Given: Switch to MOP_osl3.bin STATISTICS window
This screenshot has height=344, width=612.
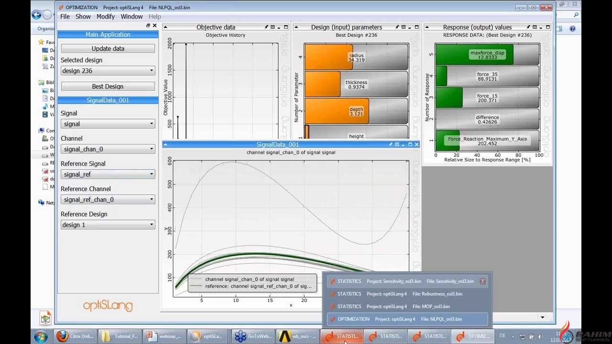Looking at the screenshot, I should tap(406, 306).
